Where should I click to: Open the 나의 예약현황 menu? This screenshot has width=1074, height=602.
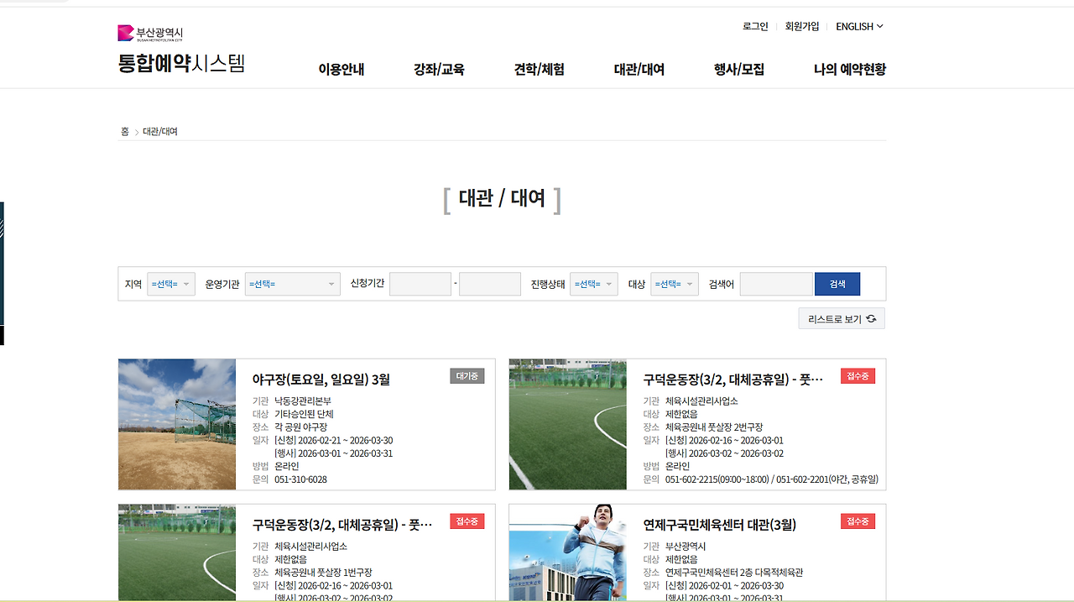[850, 69]
